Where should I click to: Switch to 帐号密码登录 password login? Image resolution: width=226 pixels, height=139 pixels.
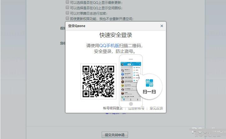113,108
